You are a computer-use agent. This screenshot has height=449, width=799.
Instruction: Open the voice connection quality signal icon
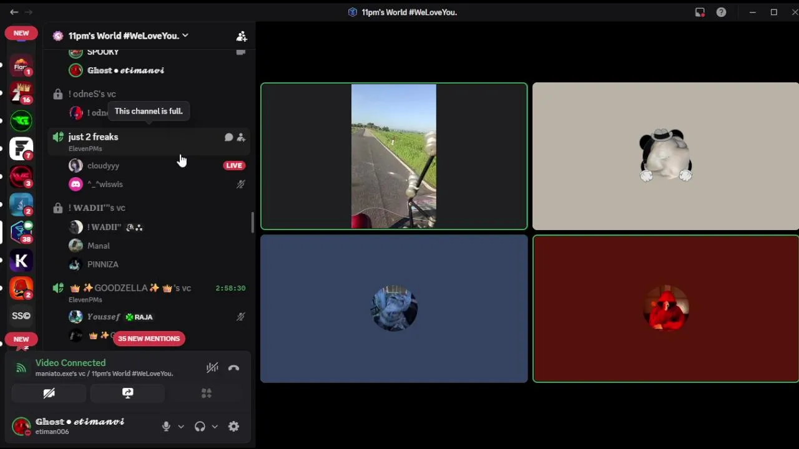click(x=21, y=368)
